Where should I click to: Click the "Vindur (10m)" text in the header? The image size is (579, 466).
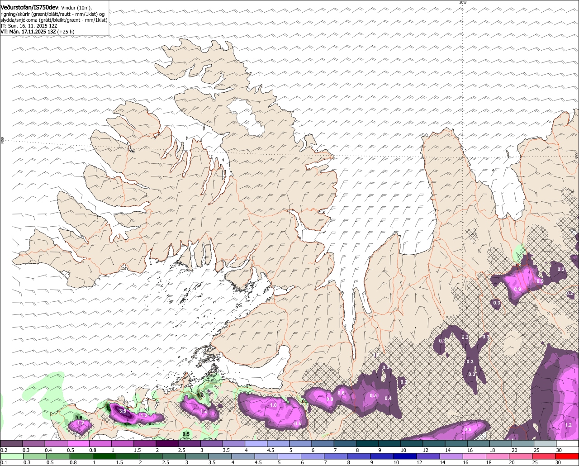coord(76,8)
